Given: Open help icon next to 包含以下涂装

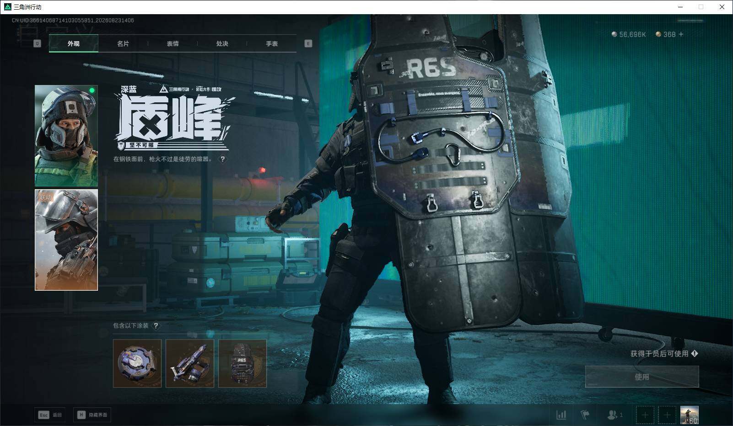Looking at the screenshot, I should (x=156, y=325).
